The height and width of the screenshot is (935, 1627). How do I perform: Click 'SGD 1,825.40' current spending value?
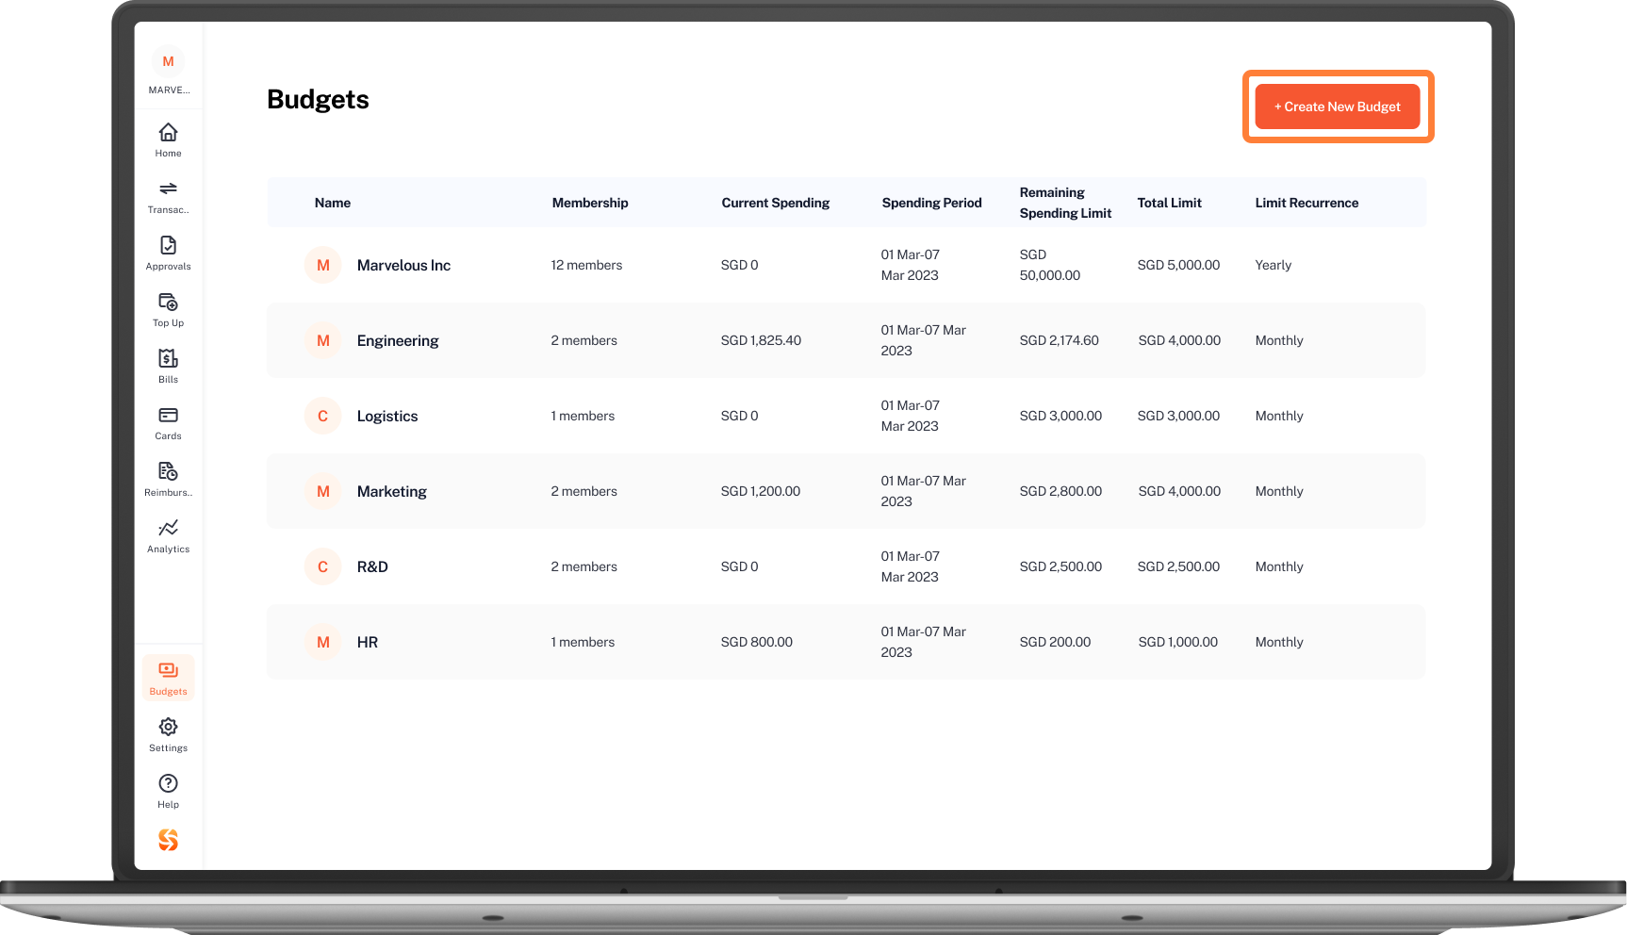(x=761, y=340)
